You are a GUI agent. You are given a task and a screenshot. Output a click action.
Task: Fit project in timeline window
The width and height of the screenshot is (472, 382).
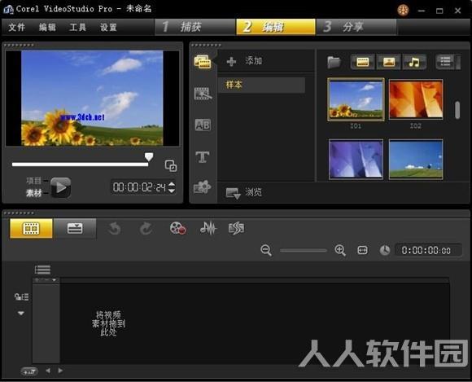click(362, 250)
